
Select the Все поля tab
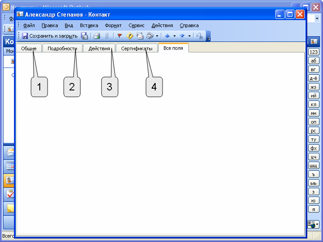point(173,48)
